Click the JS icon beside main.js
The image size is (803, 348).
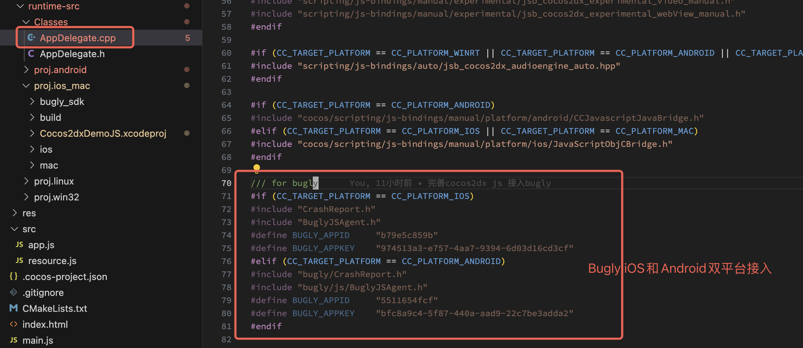click(14, 340)
